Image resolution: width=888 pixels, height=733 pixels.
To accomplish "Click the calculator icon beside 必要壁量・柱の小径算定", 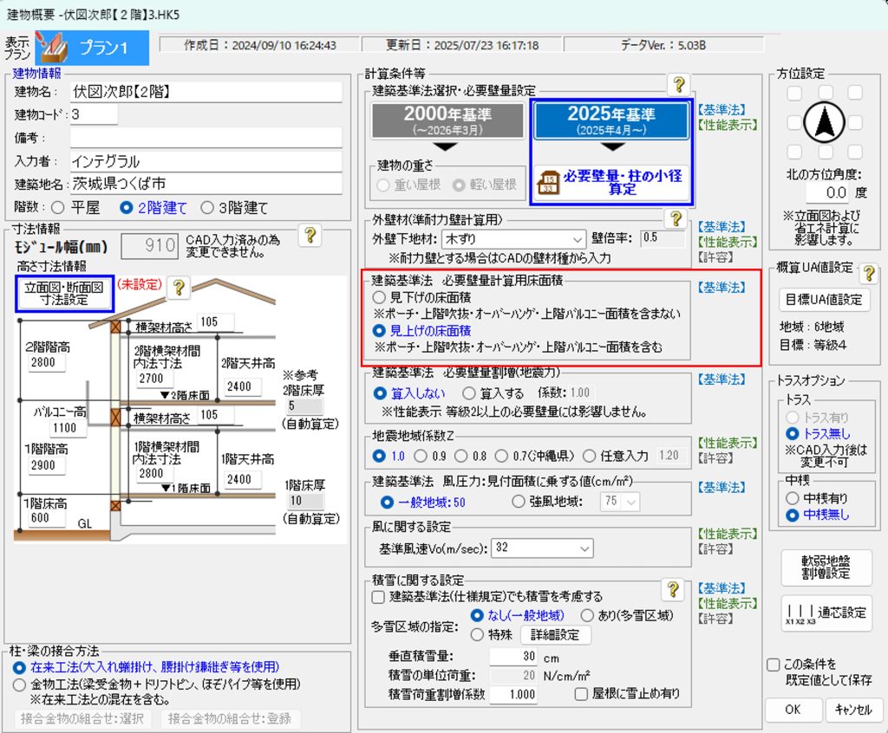I will tap(548, 182).
